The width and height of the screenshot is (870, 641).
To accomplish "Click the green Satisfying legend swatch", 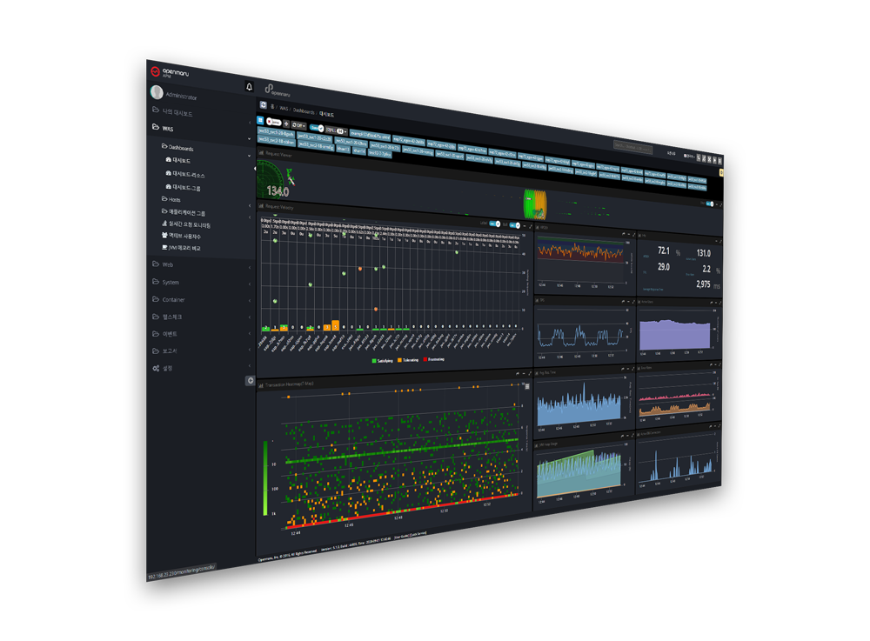I will (374, 360).
